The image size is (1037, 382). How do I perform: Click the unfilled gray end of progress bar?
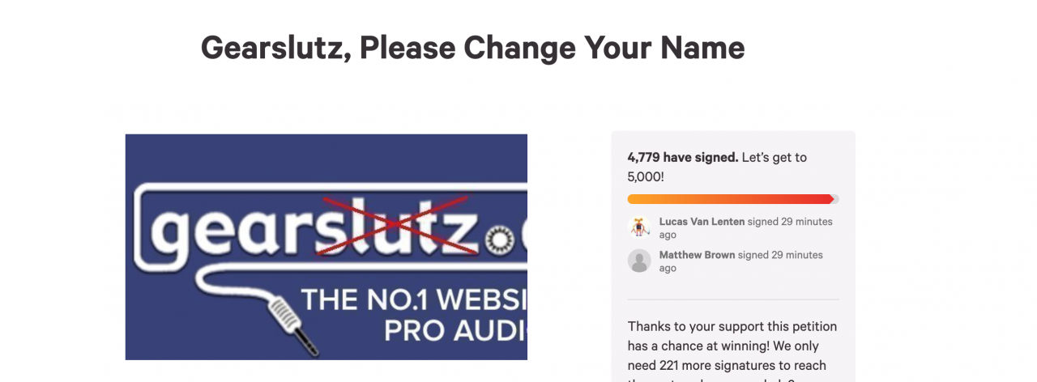[836, 199]
